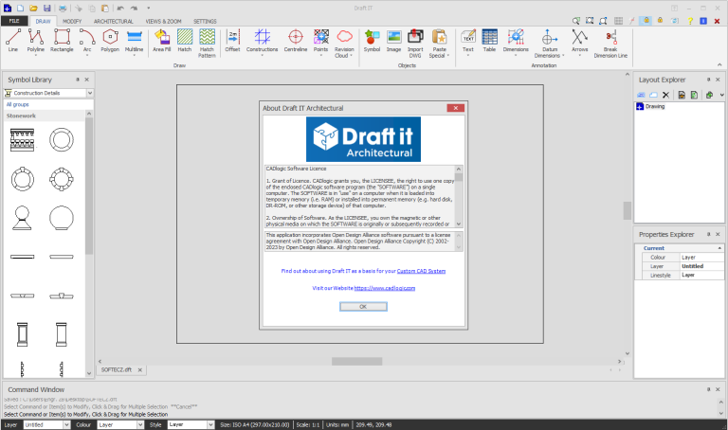Pin the Command Window panel
The width and height of the screenshot is (728, 430).
tap(708, 389)
